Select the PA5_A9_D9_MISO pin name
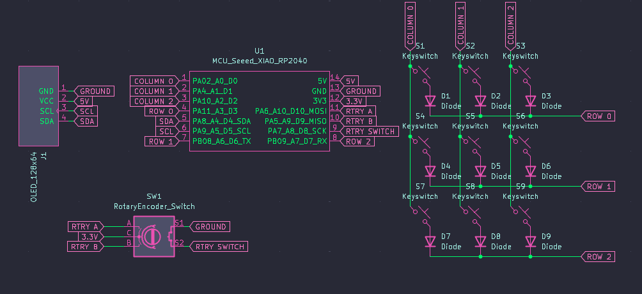This screenshot has height=294, width=642. (295, 121)
